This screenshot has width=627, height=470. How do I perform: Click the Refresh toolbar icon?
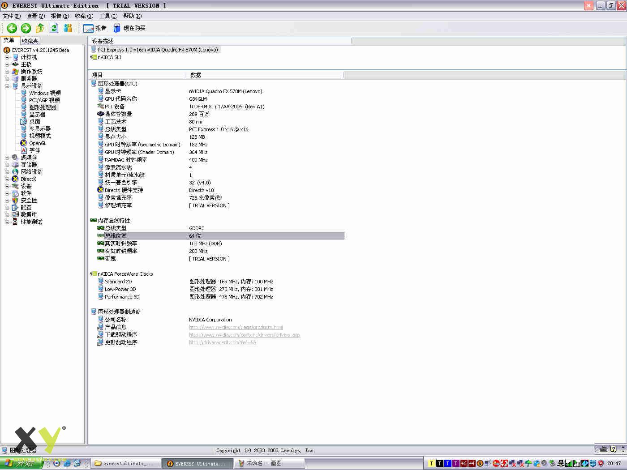(x=54, y=28)
